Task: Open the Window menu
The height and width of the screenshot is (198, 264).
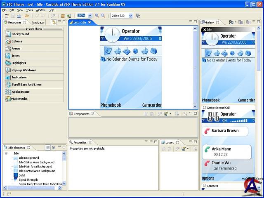Action: click(40, 10)
